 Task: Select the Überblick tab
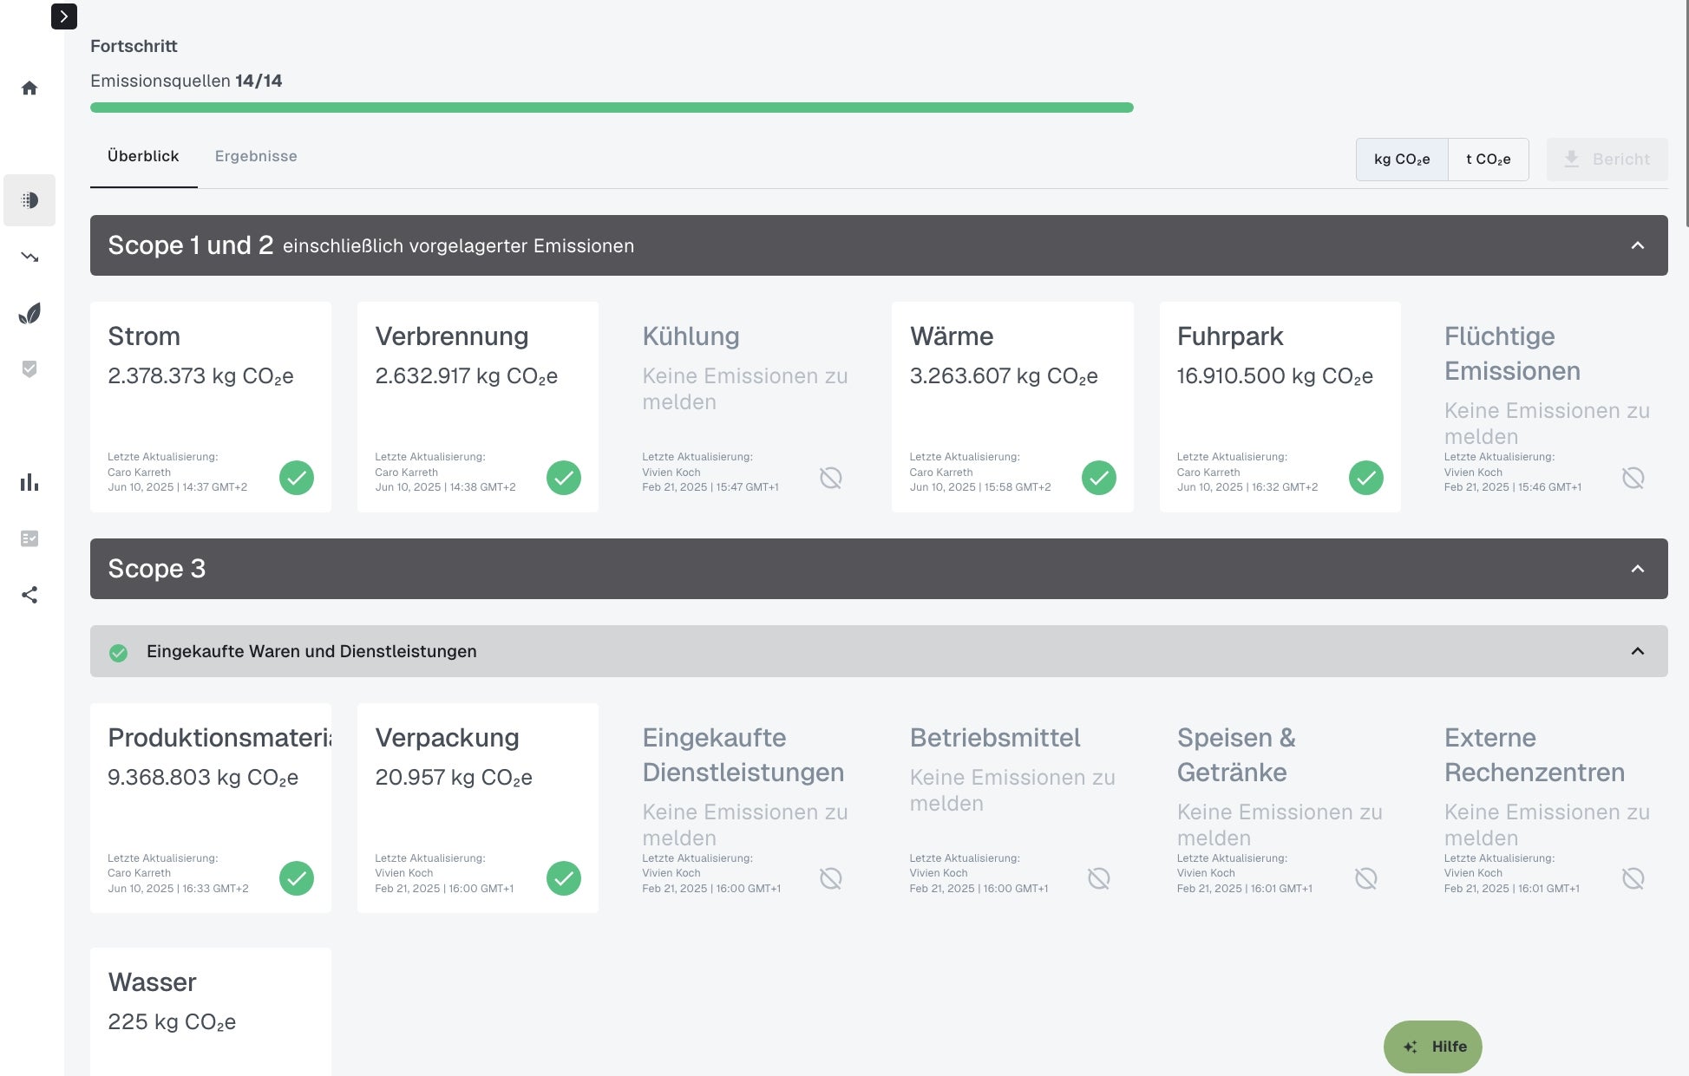point(143,156)
